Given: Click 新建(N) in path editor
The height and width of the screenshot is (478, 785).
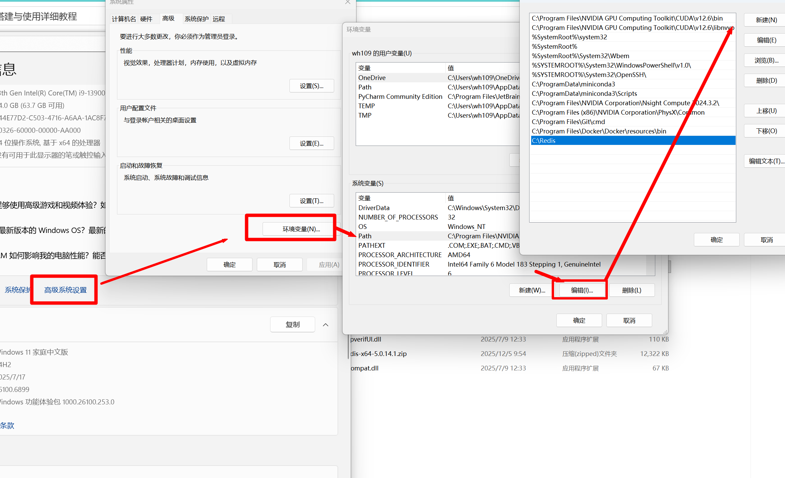Looking at the screenshot, I should pyautogui.click(x=766, y=20).
